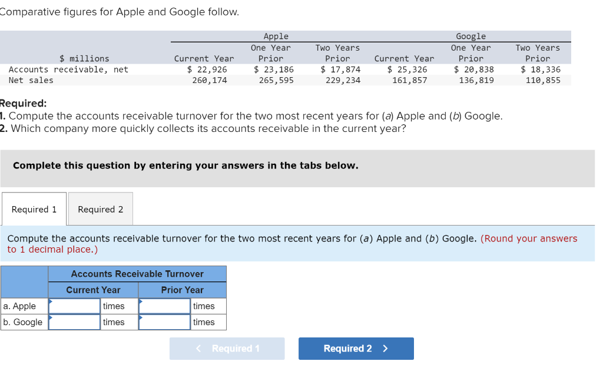
Task: Click the hint triangle in Google's Current Year cell
Action: (x=50, y=317)
